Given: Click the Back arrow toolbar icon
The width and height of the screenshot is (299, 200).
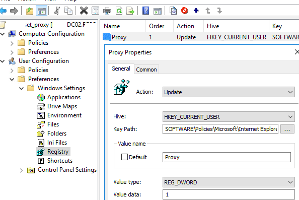Looking at the screenshot, I should click(3, 11).
